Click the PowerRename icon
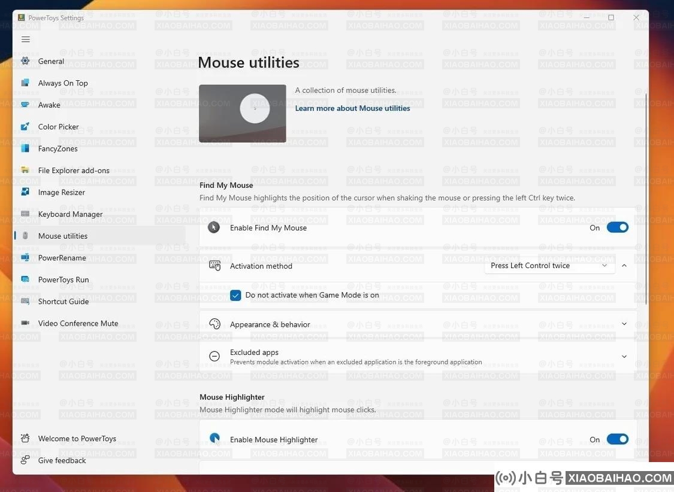 coord(25,257)
